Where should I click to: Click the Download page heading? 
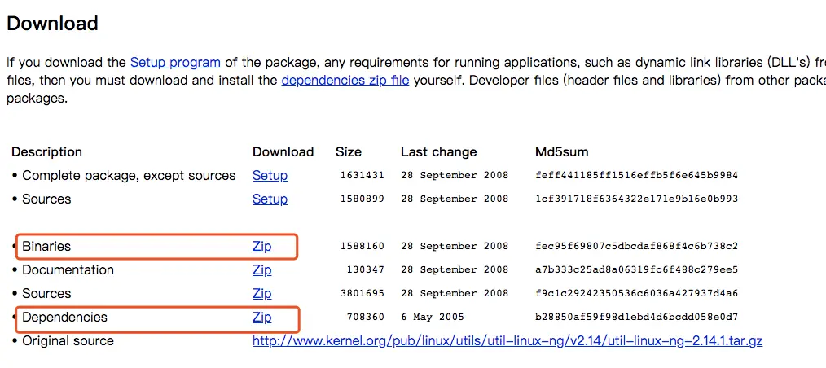(x=52, y=24)
